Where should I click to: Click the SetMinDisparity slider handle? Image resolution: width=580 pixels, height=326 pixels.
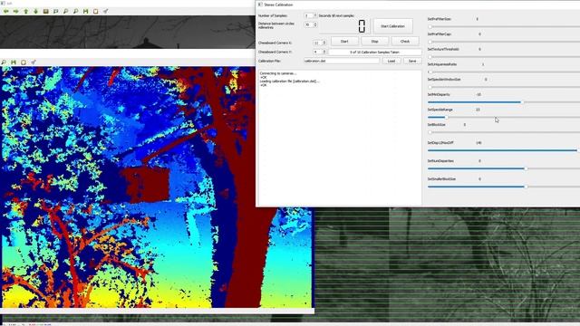522,102
